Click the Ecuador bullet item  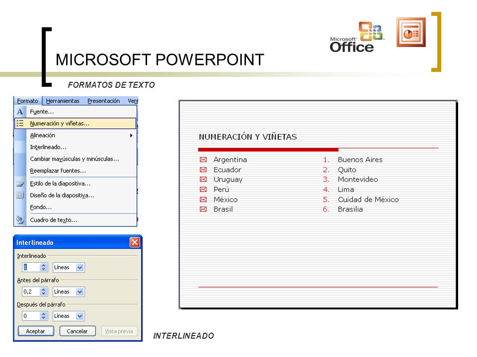coord(227,170)
